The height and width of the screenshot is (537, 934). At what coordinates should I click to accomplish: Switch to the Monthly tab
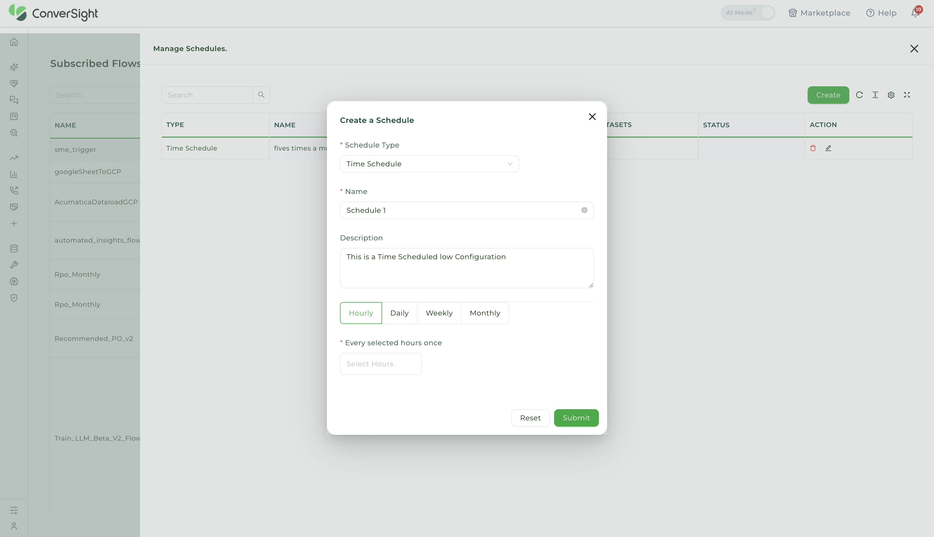coord(485,313)
